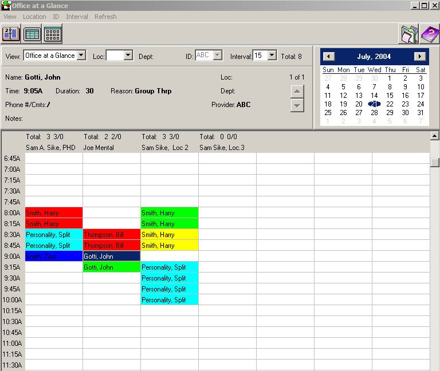Select July 1 in the calendar
Viewport: 440px width, 371px height.
[390, 78]
